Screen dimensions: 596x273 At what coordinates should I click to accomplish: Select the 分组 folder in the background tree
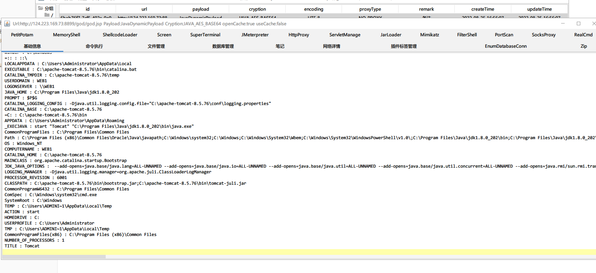pos(46,9)
